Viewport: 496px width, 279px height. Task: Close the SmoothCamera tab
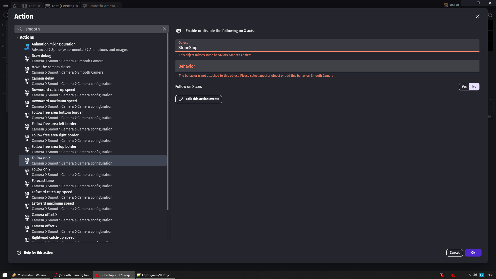point(118,6)
